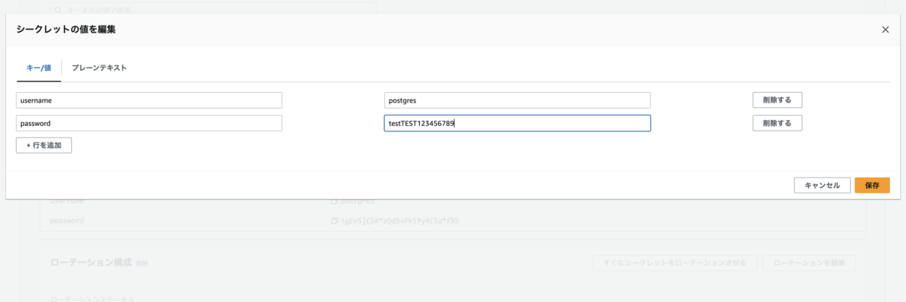Click ローテーションを編集 button

(x=809, y=263)
